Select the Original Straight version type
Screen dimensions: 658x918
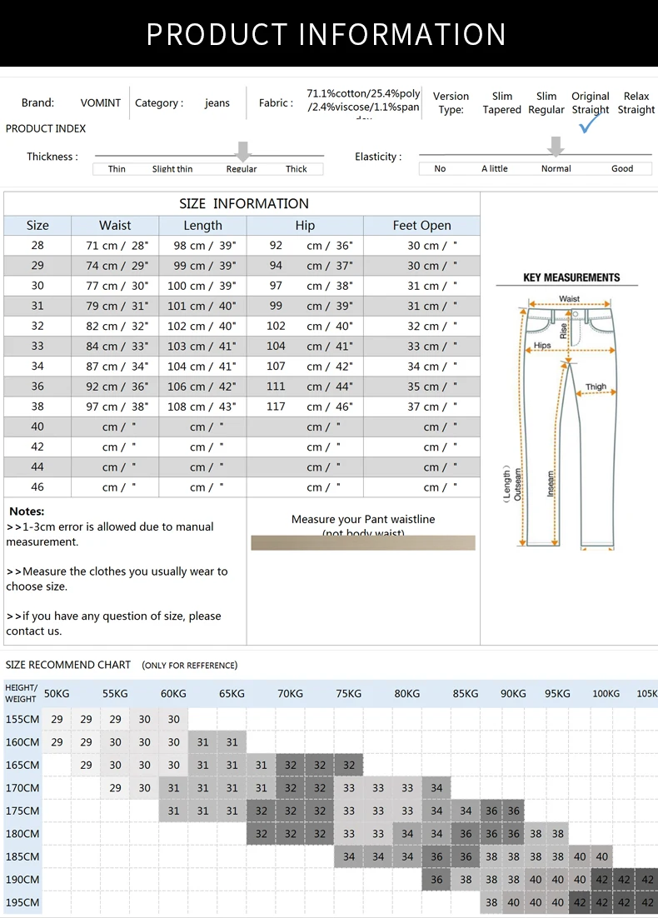click(590, 102)
